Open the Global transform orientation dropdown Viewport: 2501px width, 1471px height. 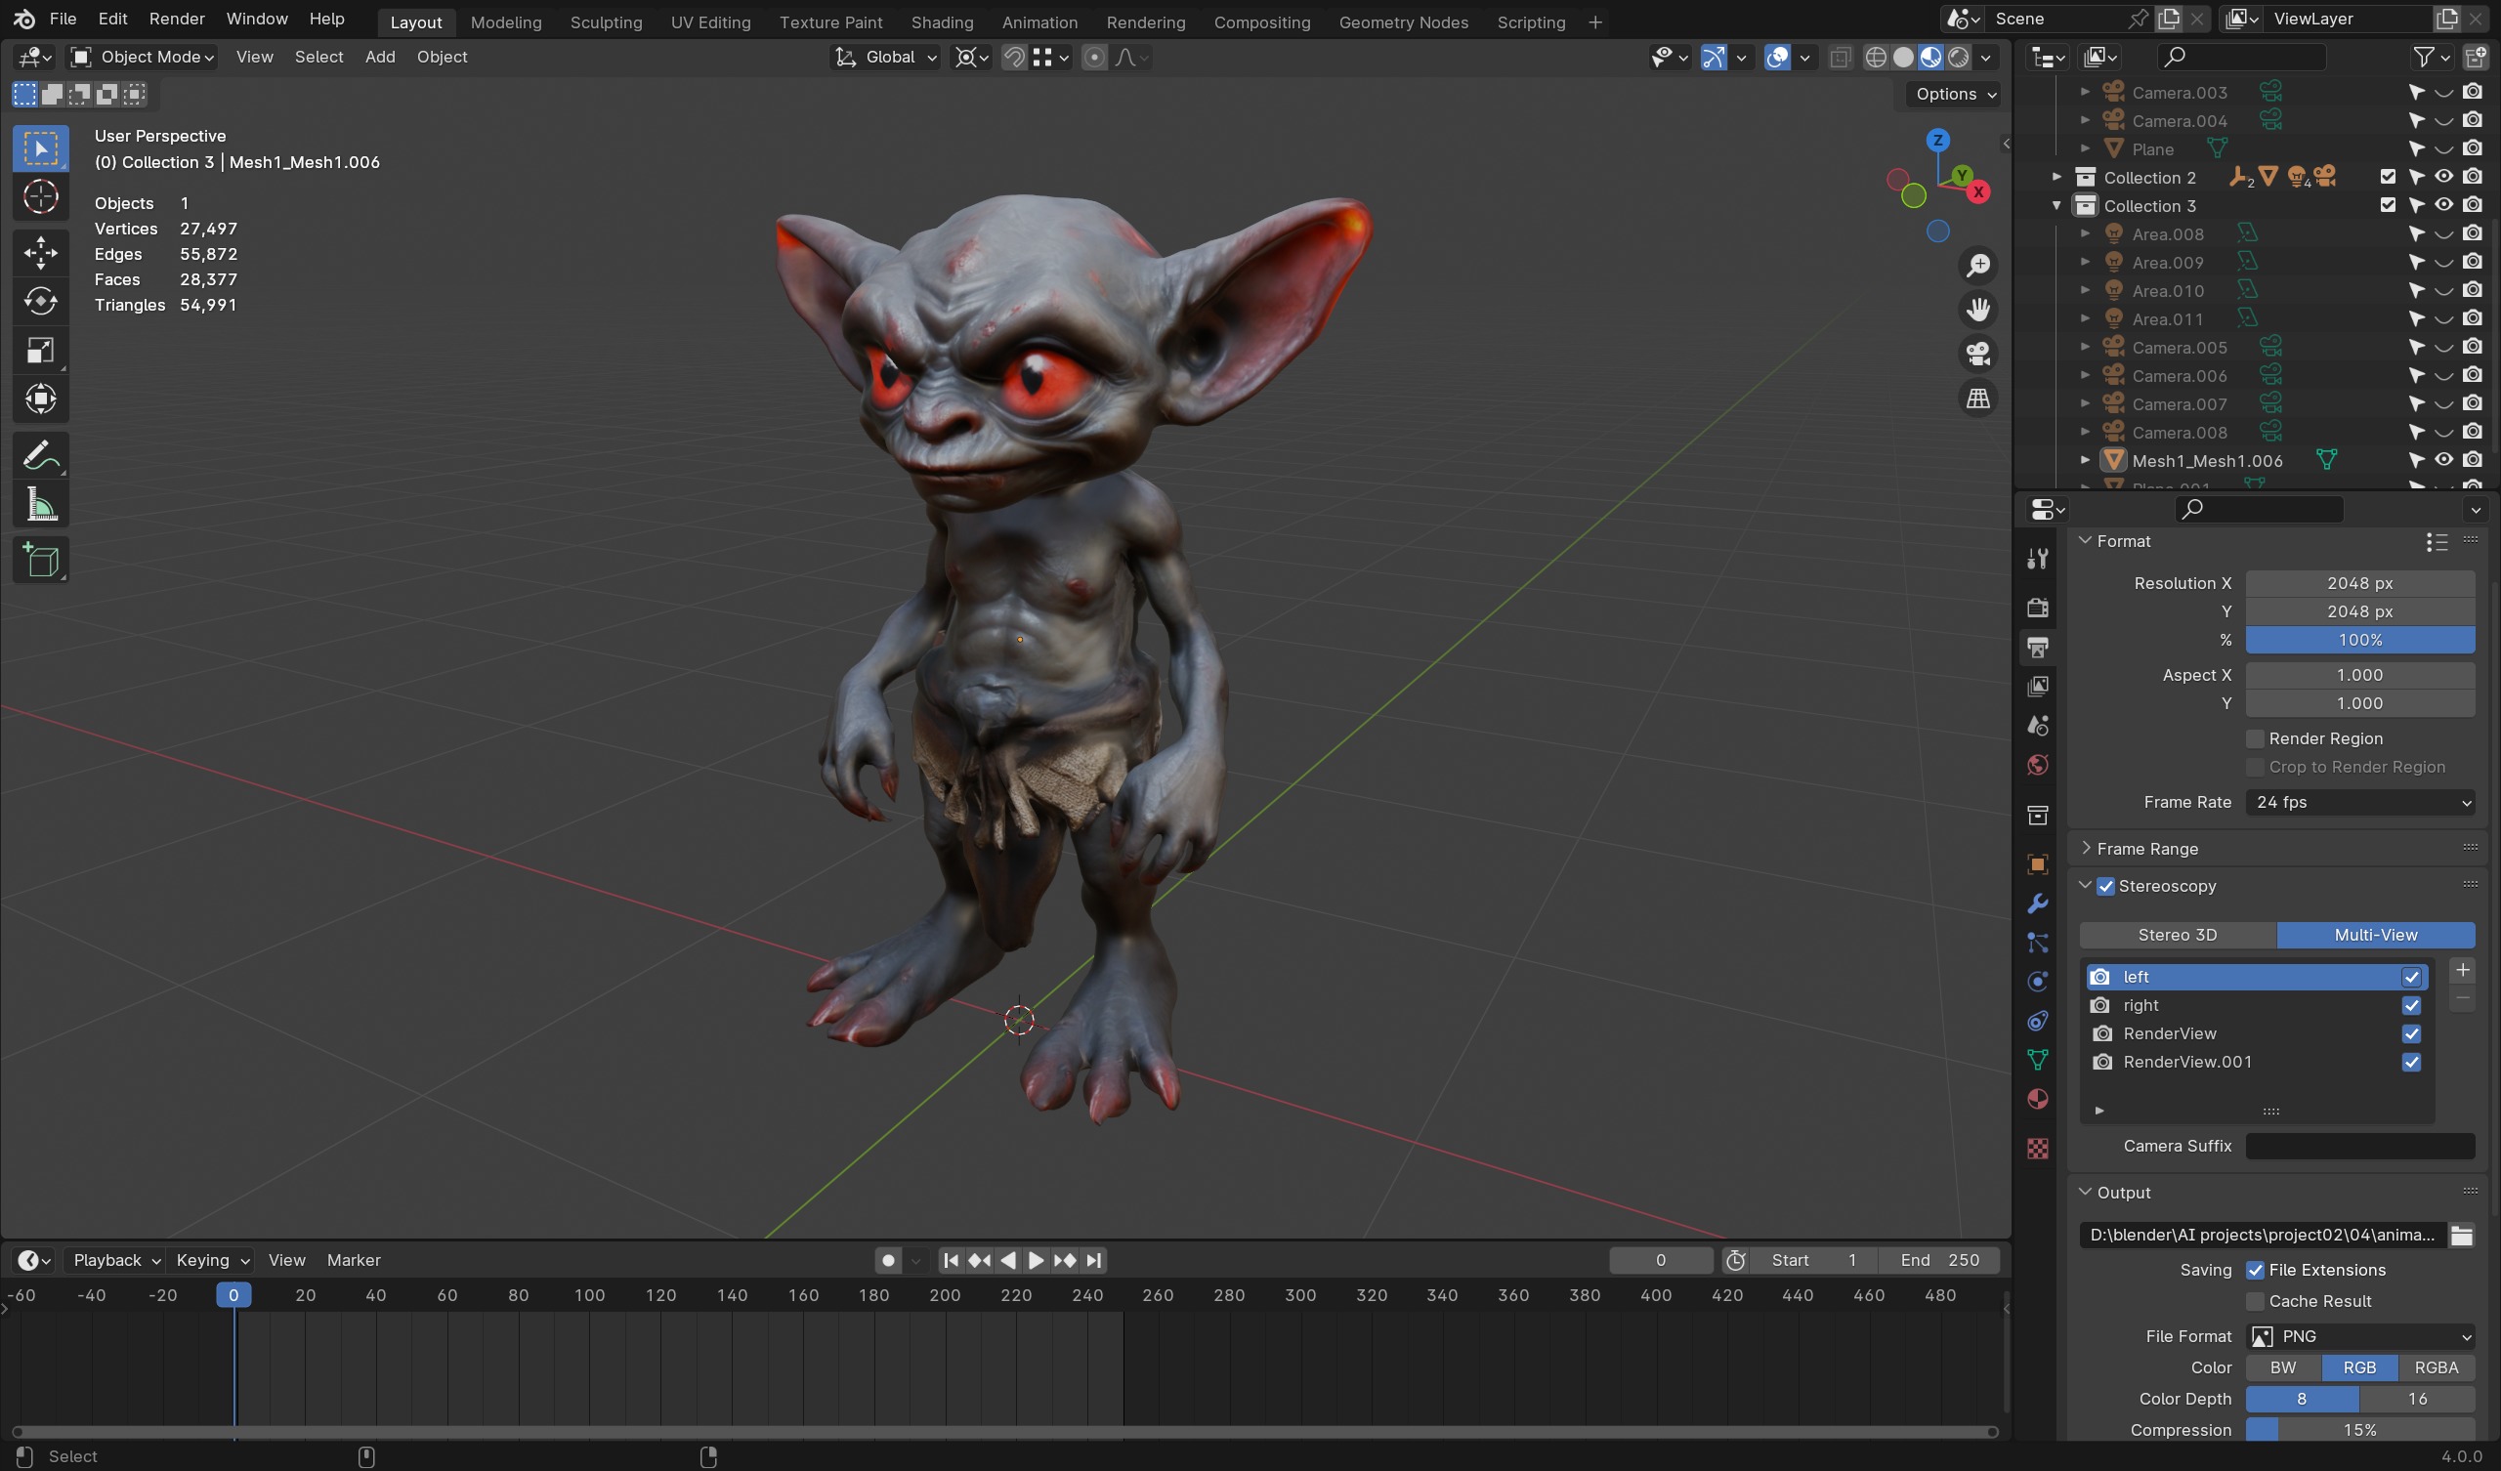pos(885,58)
